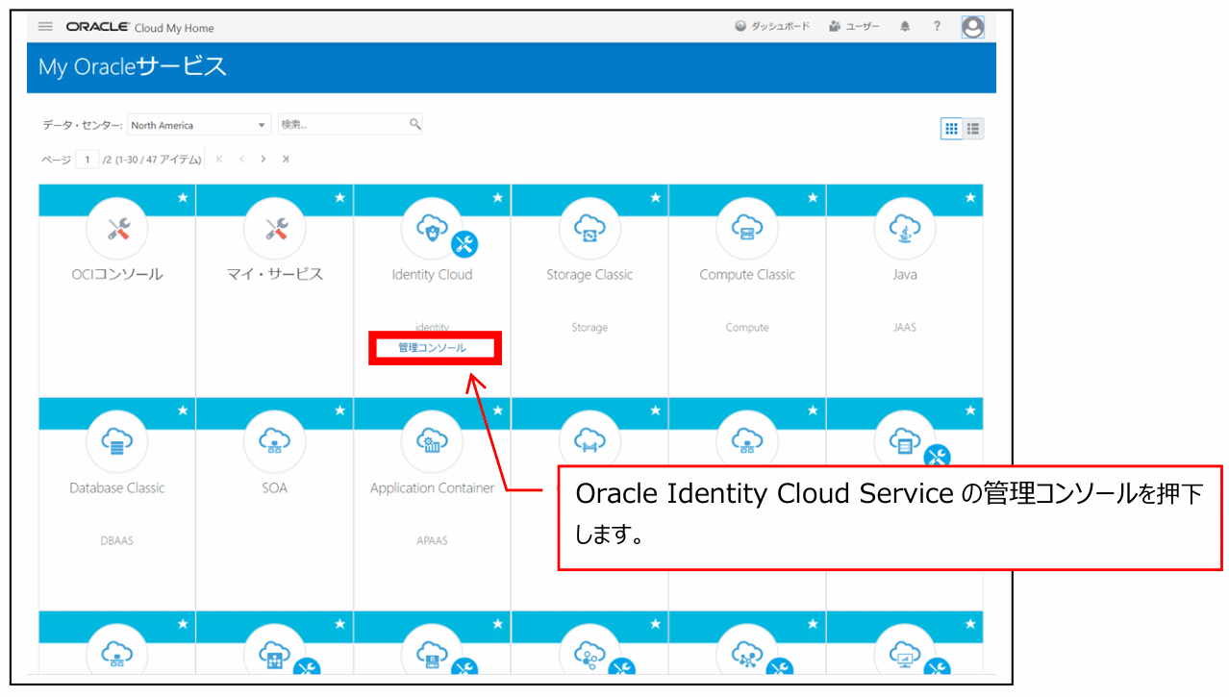
Task: Click the APAAS label
Action: (x=432, y=540)
